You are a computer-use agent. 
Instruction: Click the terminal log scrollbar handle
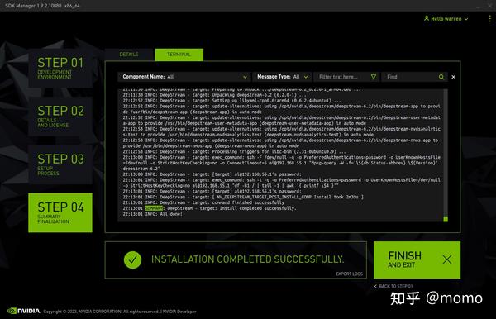(446, 219)
